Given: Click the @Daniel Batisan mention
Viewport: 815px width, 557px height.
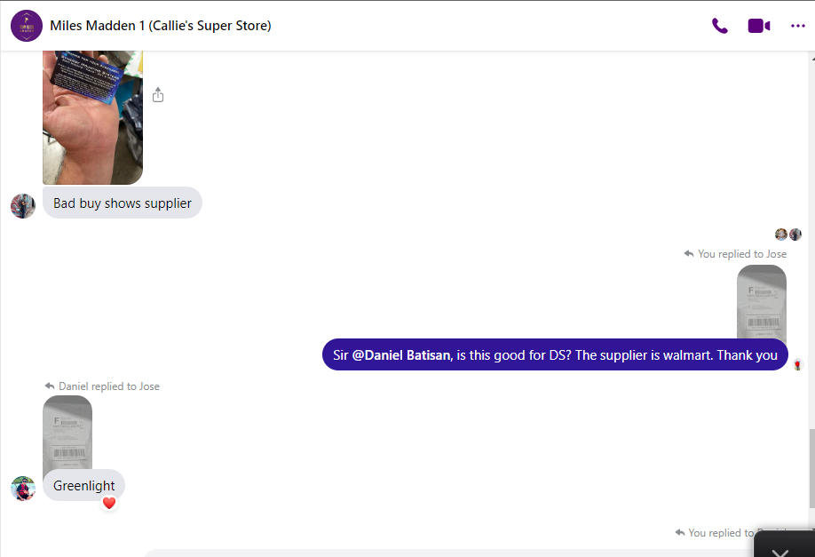Looking at the screenshot, I should (x=402, y=355).
